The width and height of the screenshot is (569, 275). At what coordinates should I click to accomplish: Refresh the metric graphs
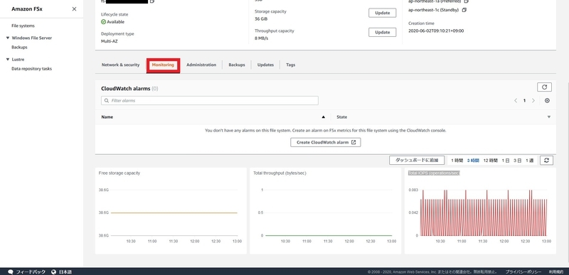pos(546,160)
